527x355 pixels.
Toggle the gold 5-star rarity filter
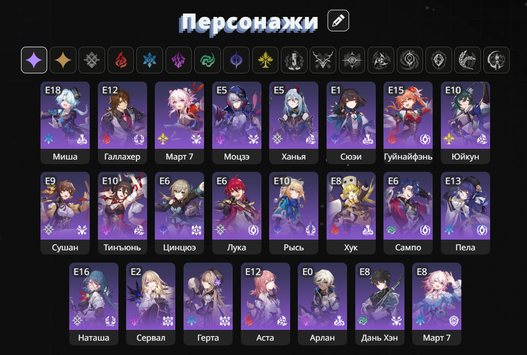pyautogui.click(x=63, y=60)
